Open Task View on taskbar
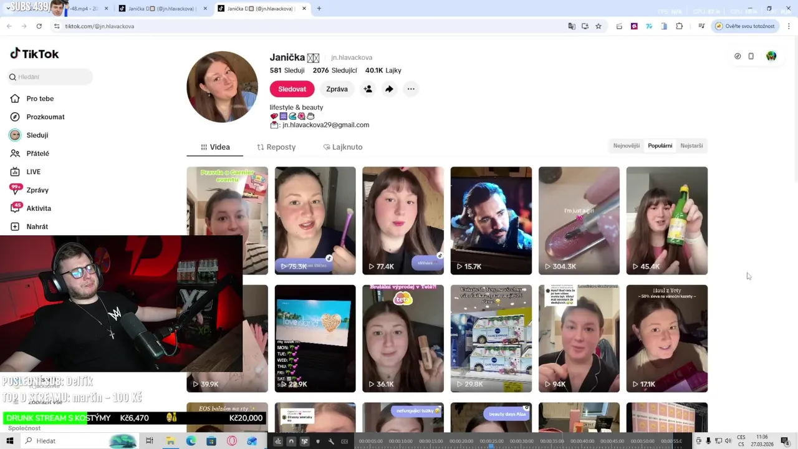798x449 pixels. [x=150, y=441]
